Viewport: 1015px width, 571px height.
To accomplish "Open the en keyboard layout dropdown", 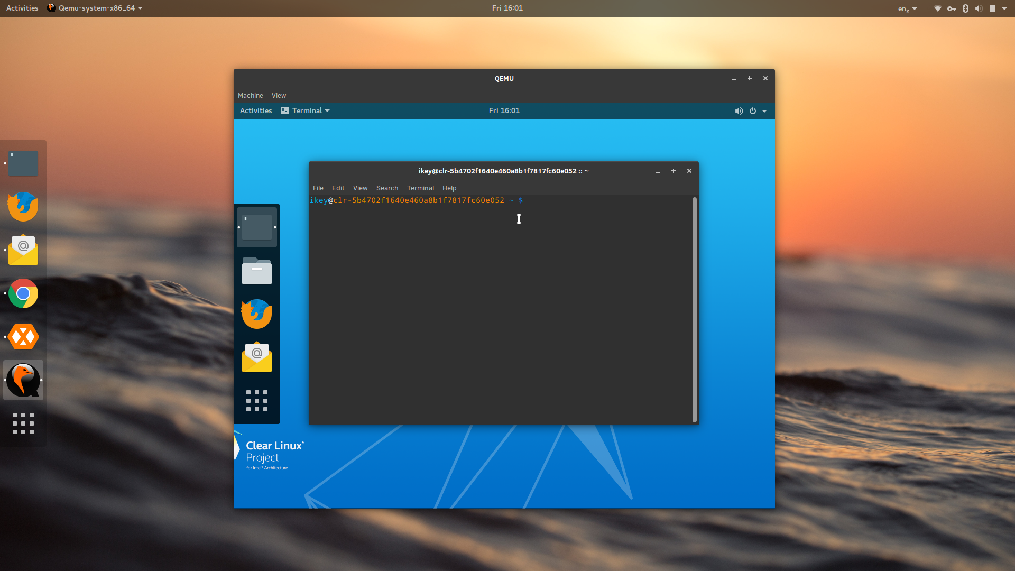I will pyautogui.click(x=907, y=8).
